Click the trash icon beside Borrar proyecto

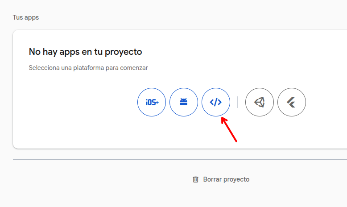(x=195, y=179)
